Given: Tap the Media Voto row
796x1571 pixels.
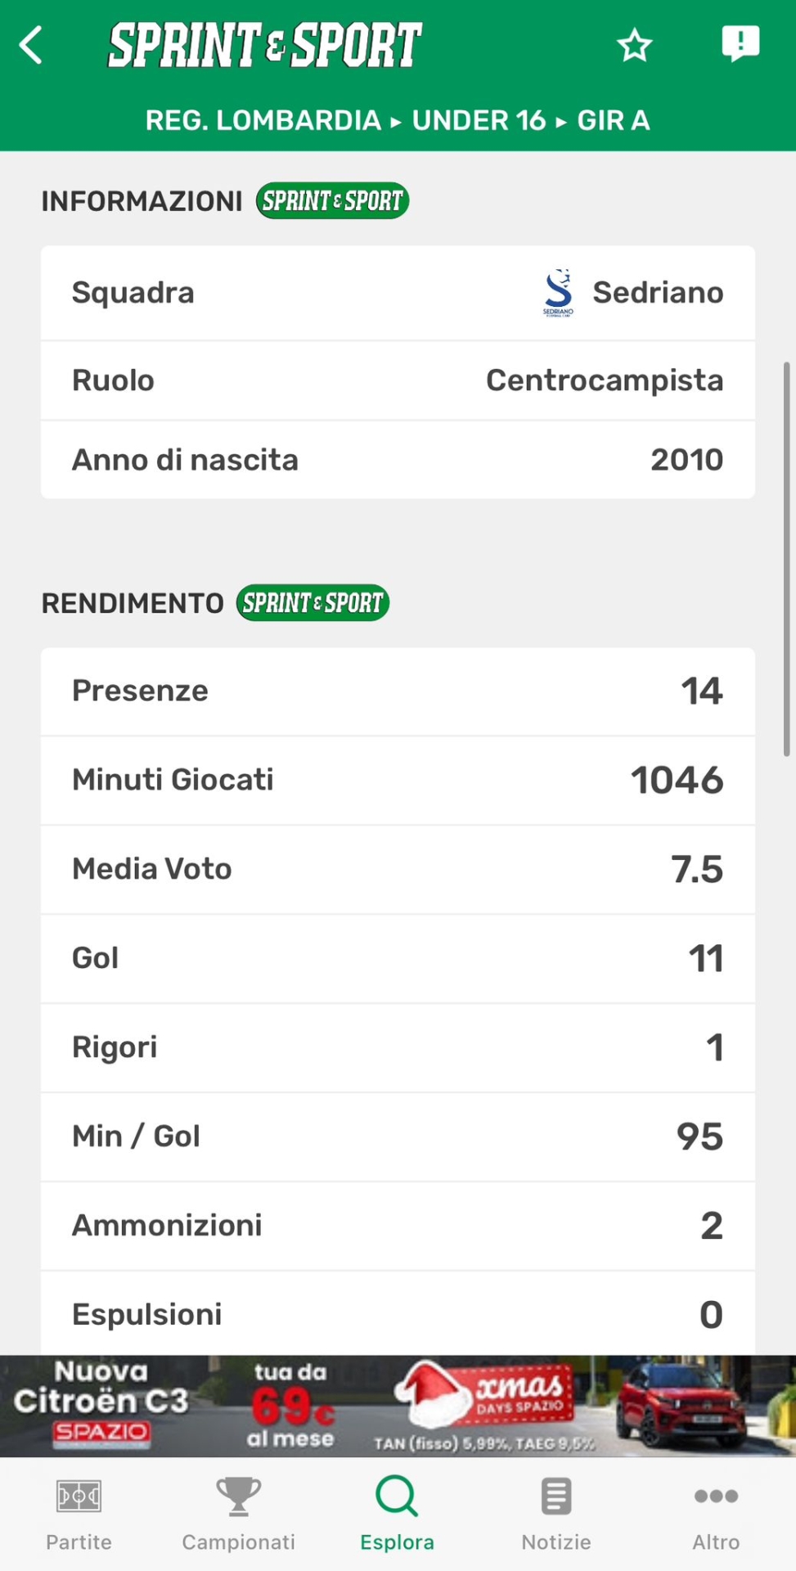Looking at the screenshot, I should 398,869.
